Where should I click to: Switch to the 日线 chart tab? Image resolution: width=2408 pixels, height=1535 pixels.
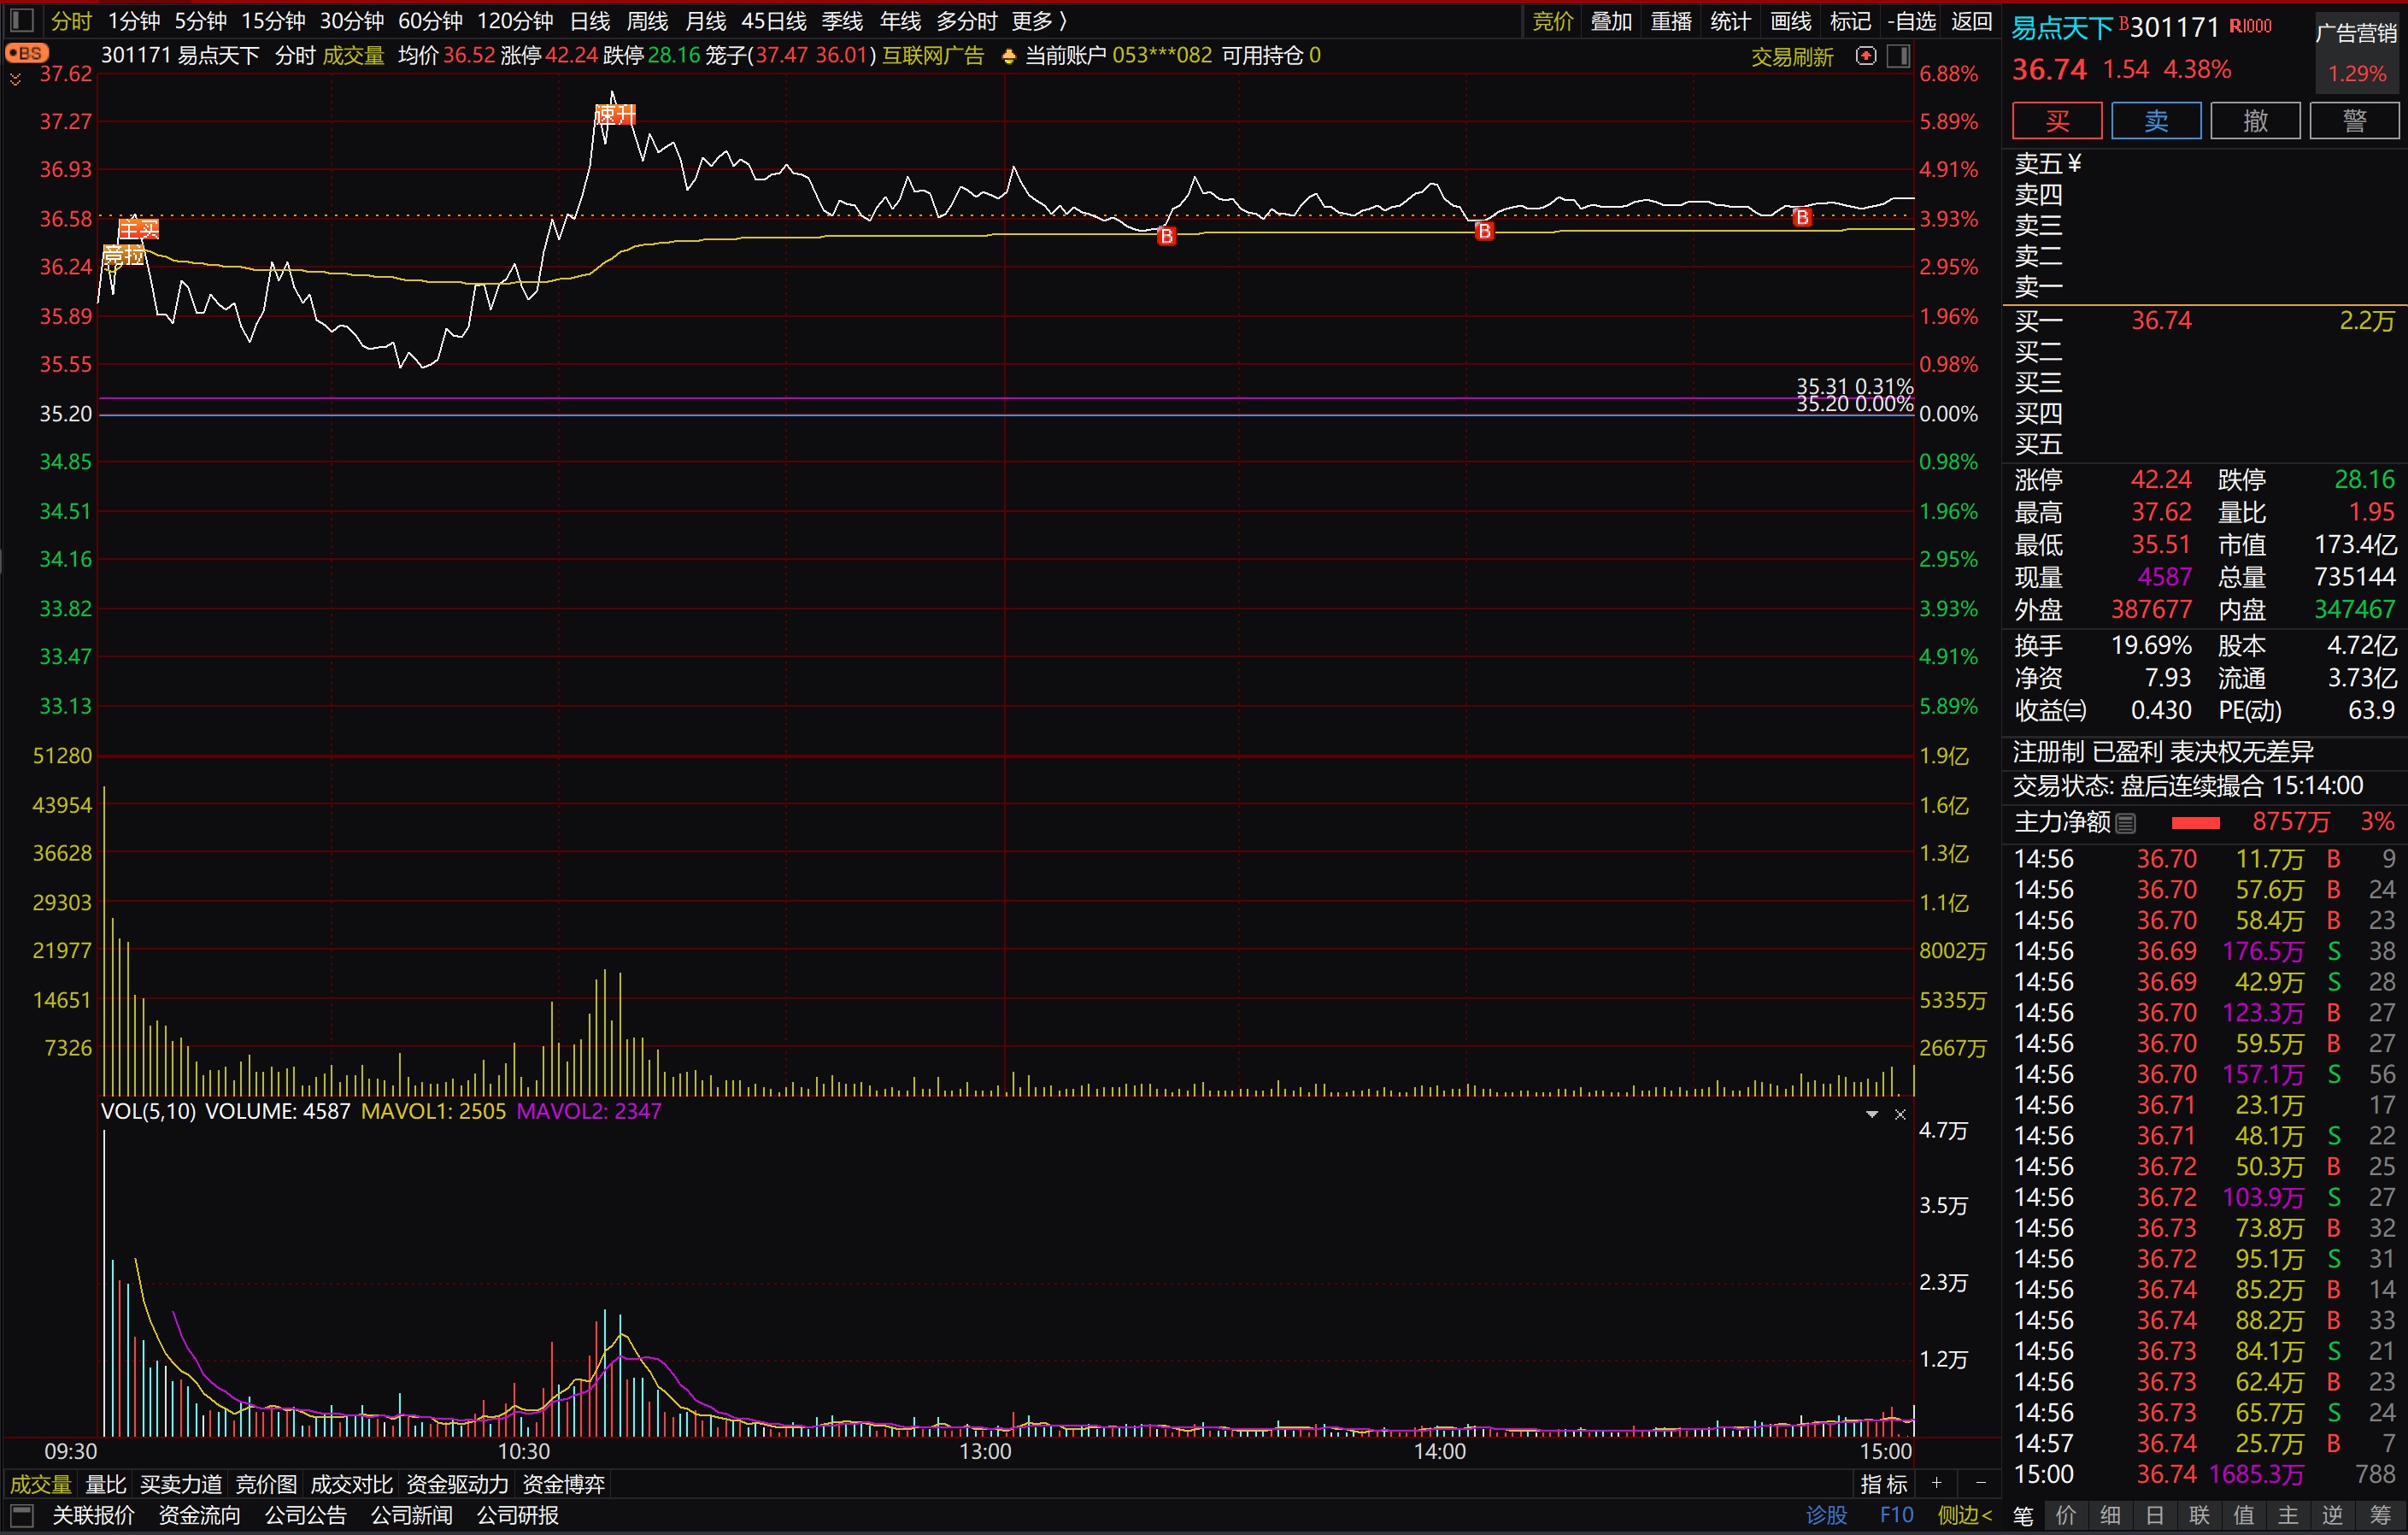[x=589, y=20]
